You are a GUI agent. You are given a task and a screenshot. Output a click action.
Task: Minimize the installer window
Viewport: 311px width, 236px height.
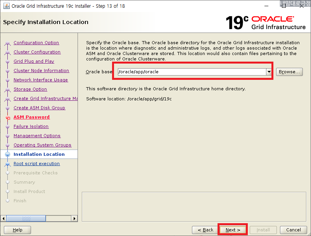point(266,6)
